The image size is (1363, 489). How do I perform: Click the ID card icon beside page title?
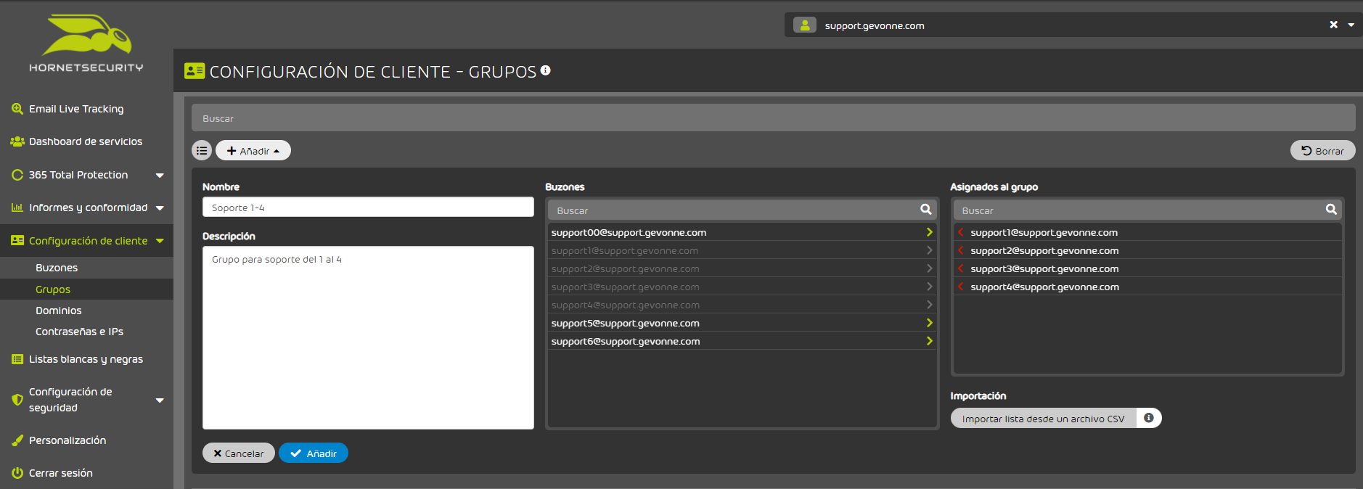tap(195, 70)
